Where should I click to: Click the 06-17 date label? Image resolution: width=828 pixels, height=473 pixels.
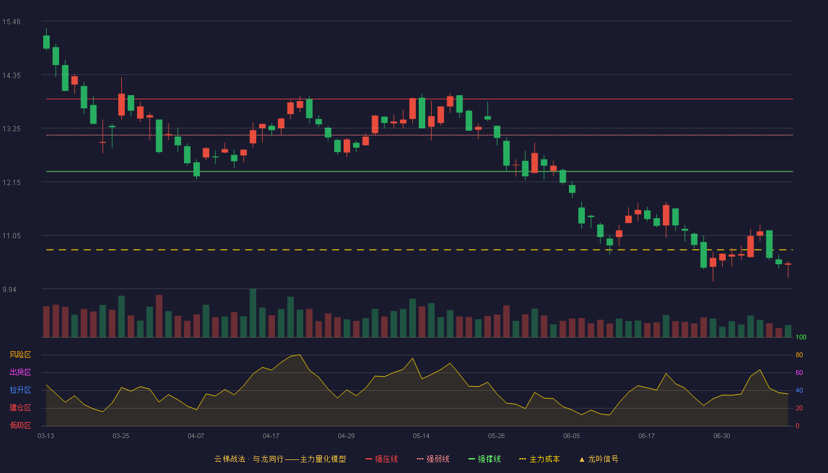click(x=646, y=436)
